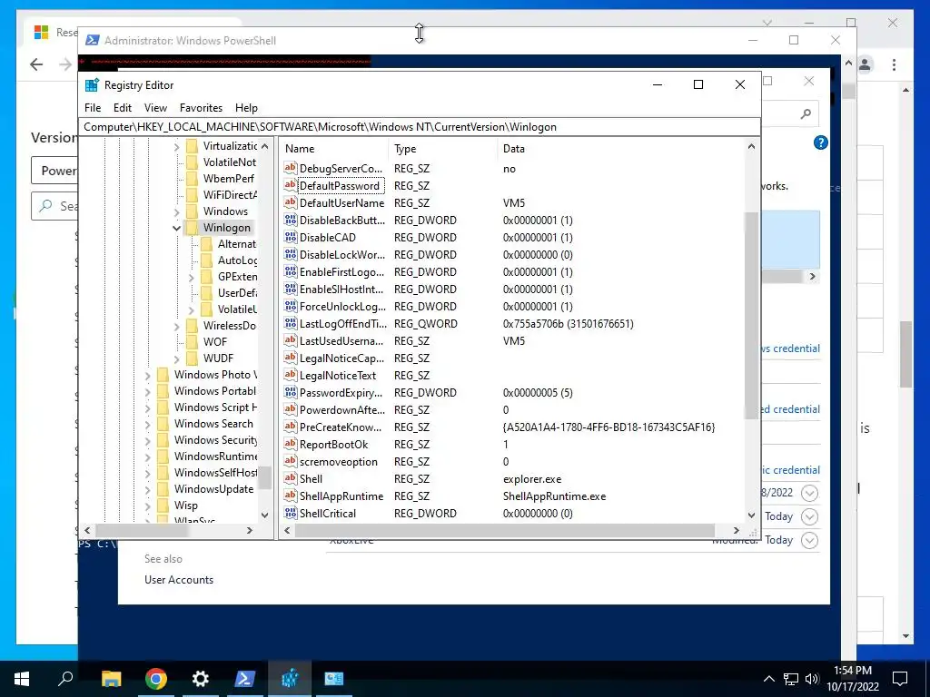Click the DefaultUserName string icon
This screenshot has width=930, height=697.
coord(290,202)
